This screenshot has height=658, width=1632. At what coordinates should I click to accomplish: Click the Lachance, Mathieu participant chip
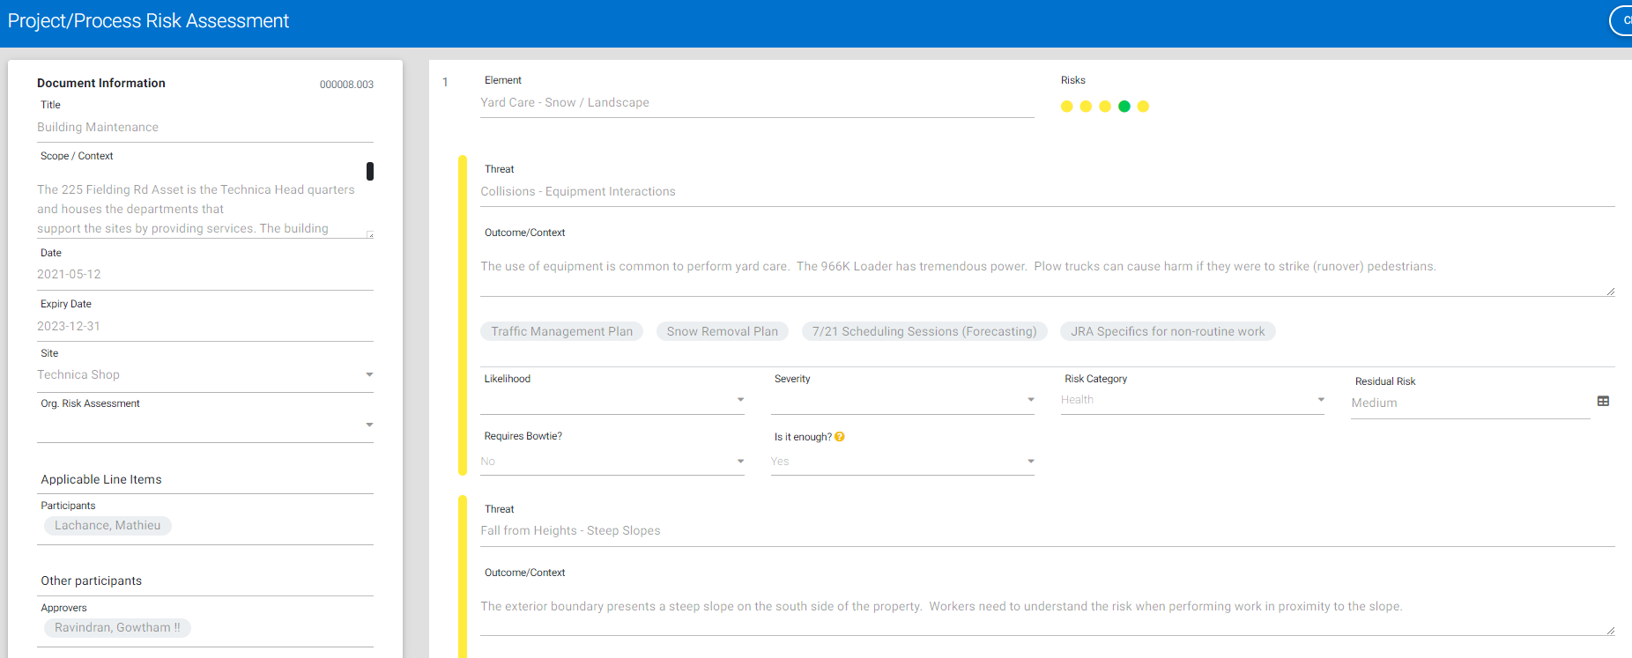point(108,526)
